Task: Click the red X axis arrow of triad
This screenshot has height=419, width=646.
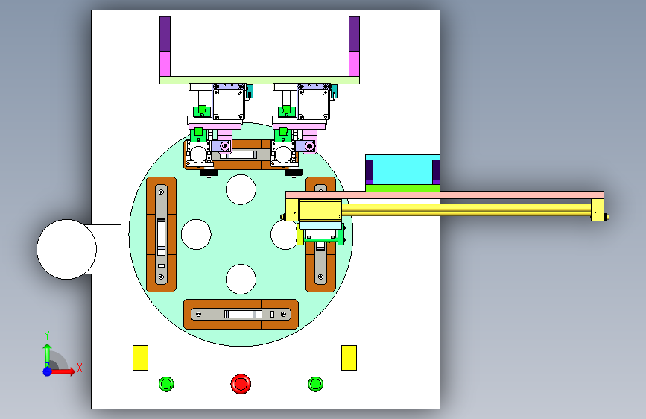Action: click(65, 371)
